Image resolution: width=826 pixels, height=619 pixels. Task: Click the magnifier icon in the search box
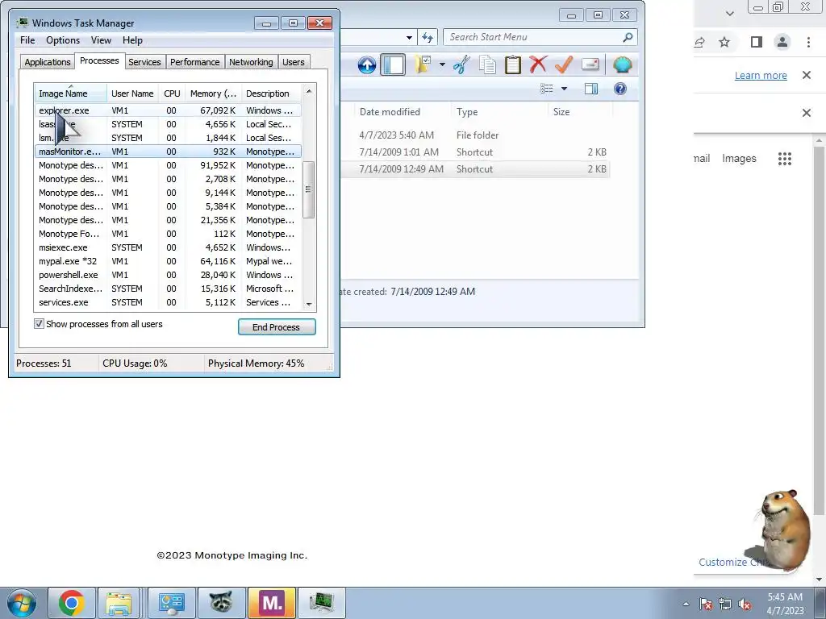coord(628,37)
